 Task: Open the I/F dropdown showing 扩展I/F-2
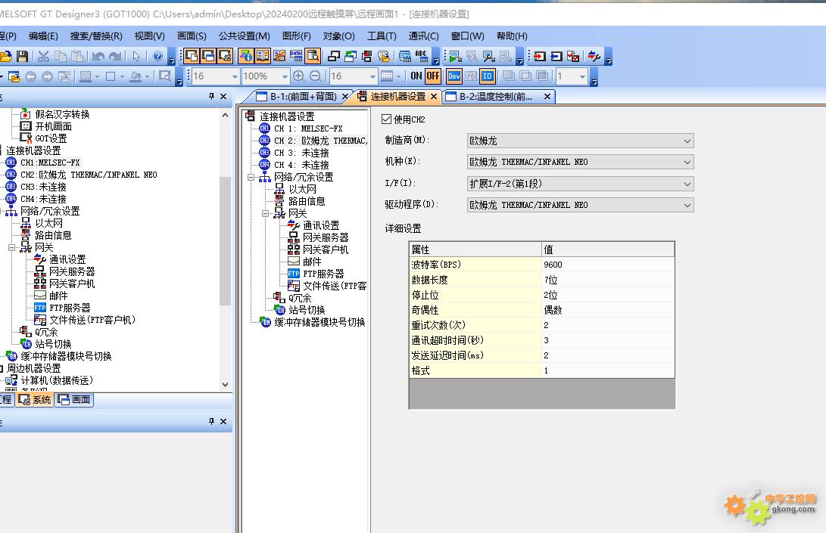[580, 184]
